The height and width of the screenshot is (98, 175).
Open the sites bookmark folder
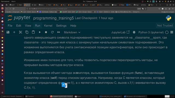[9, 12]
